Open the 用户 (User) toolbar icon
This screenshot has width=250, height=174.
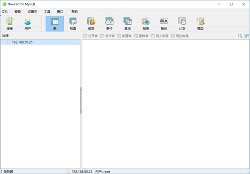[28, 23]
